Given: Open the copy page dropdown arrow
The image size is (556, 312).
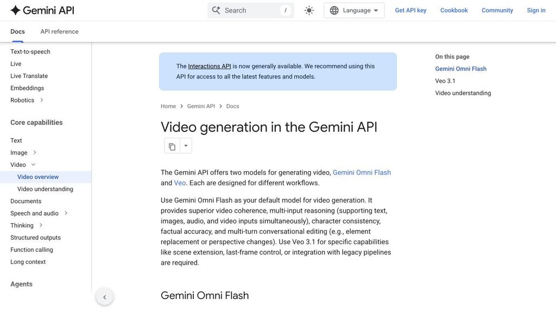Looking at the screenshot, I should (186, 146).
